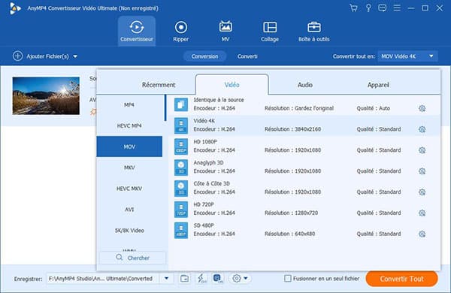Image resolution: width=451 pixels, height=293 pixels.
Task: Open settings gear for HD 720P
Action: click(422, 213)
